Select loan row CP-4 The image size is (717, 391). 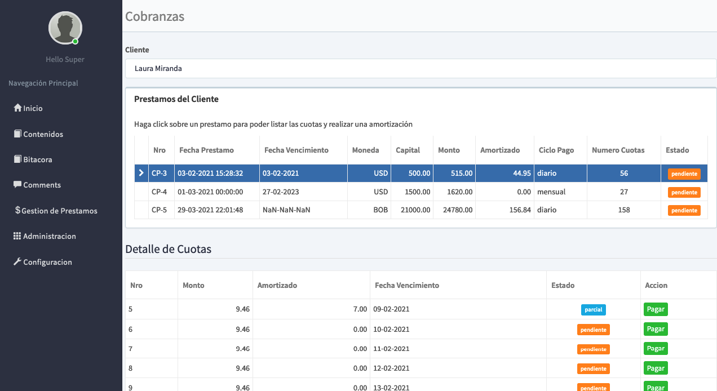(x=159, y=192)
